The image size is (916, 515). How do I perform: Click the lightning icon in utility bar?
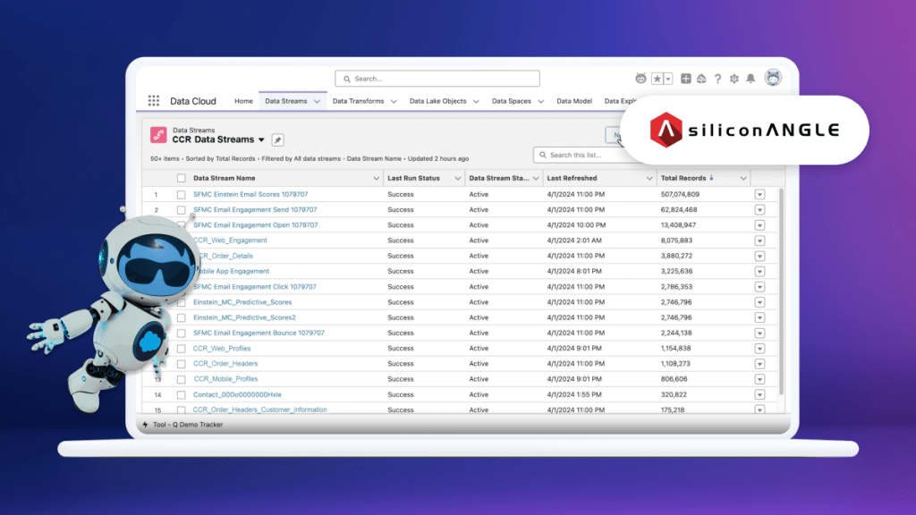click(146, 425)
